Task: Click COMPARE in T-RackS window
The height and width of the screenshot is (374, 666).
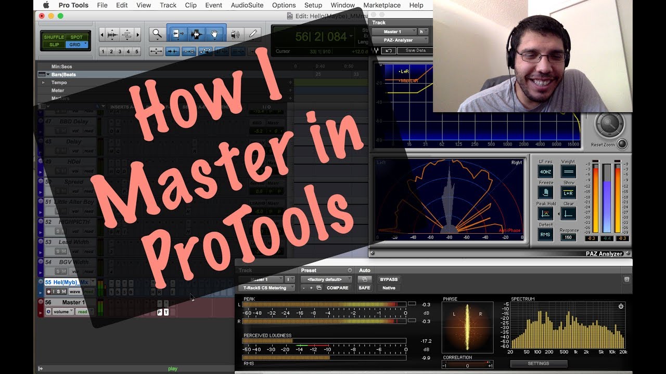Action: 338,288
